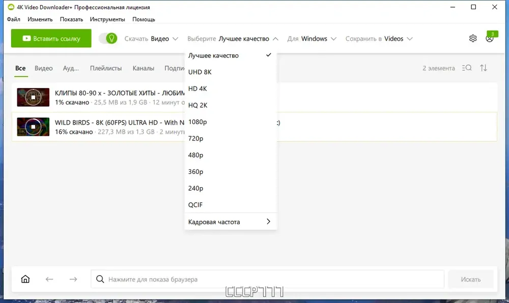Stop the КЛИПЫ 80-90 х download
Image resolution: width=509 pixels, height=303 pixels.
pos(33,97)
